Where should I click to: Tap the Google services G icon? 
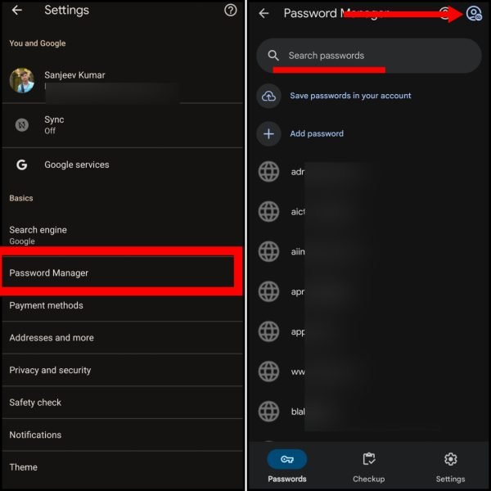[x=21, y=164]
